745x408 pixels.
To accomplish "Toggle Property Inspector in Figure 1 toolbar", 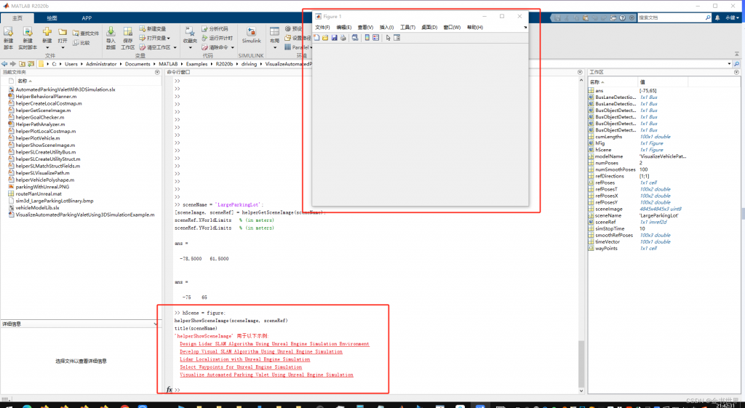I will 397,38.
